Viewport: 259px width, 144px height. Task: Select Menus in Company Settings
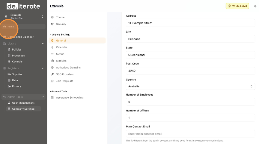tap(60, 54)
